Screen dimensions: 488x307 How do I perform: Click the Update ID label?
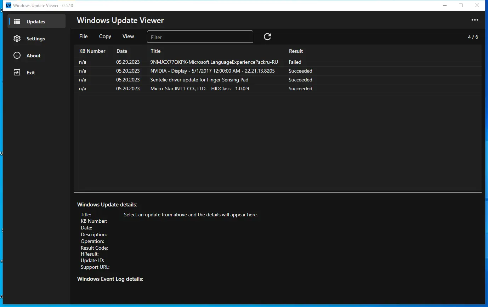92,260
